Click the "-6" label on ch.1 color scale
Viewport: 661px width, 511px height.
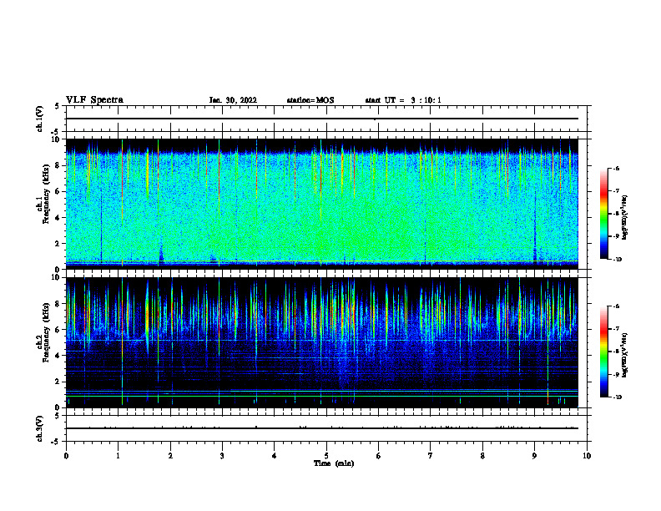coord(616,169)
